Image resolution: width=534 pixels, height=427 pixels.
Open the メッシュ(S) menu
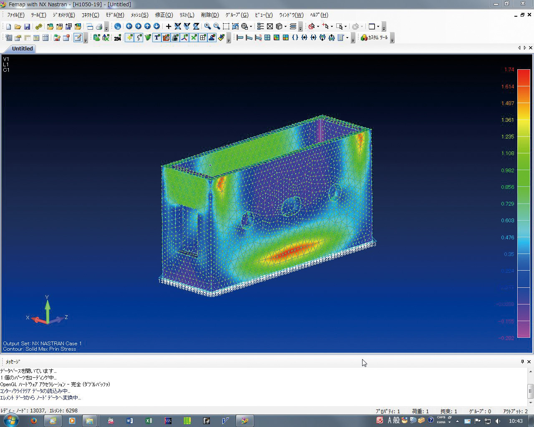pos(139,15)
